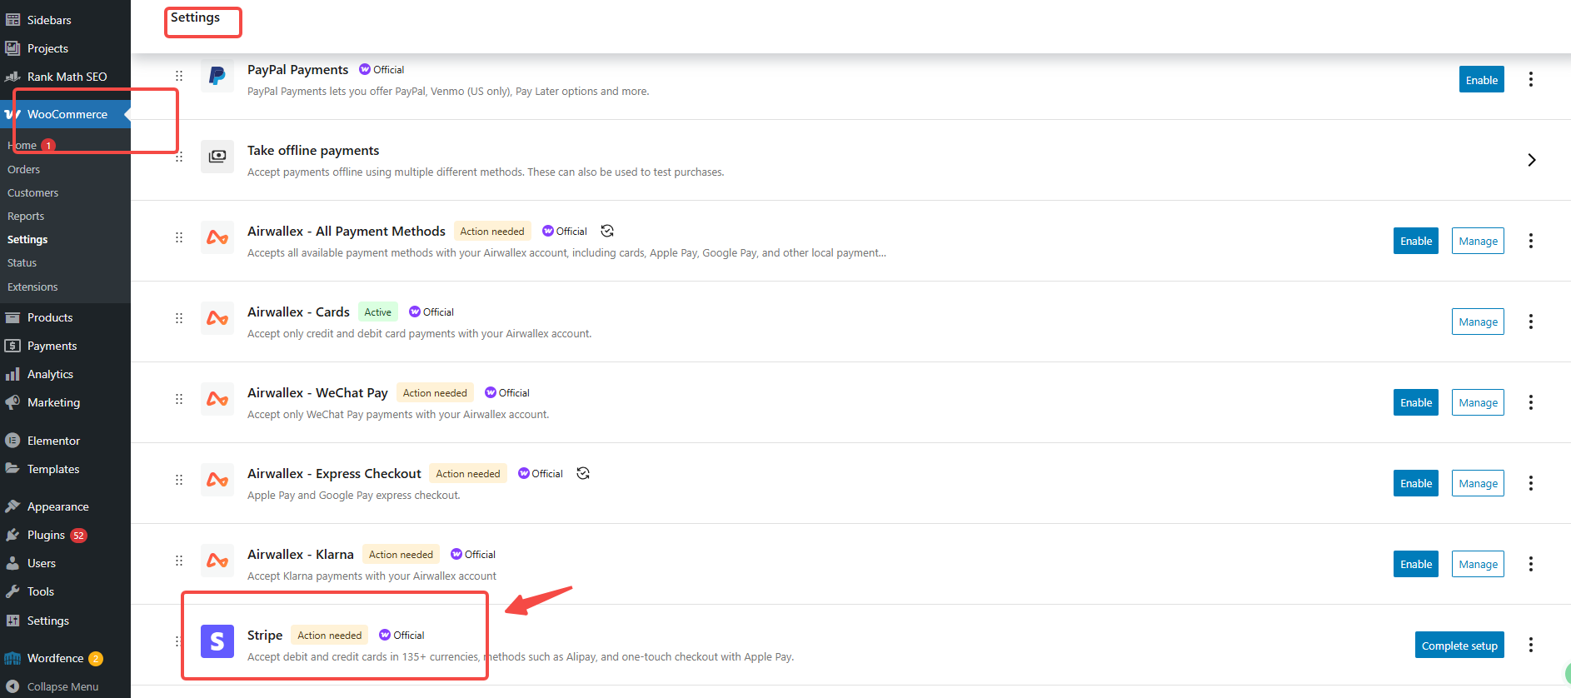Click the Take offline payments cash icon
This screenshot has width=1571, height=698.
217,157
